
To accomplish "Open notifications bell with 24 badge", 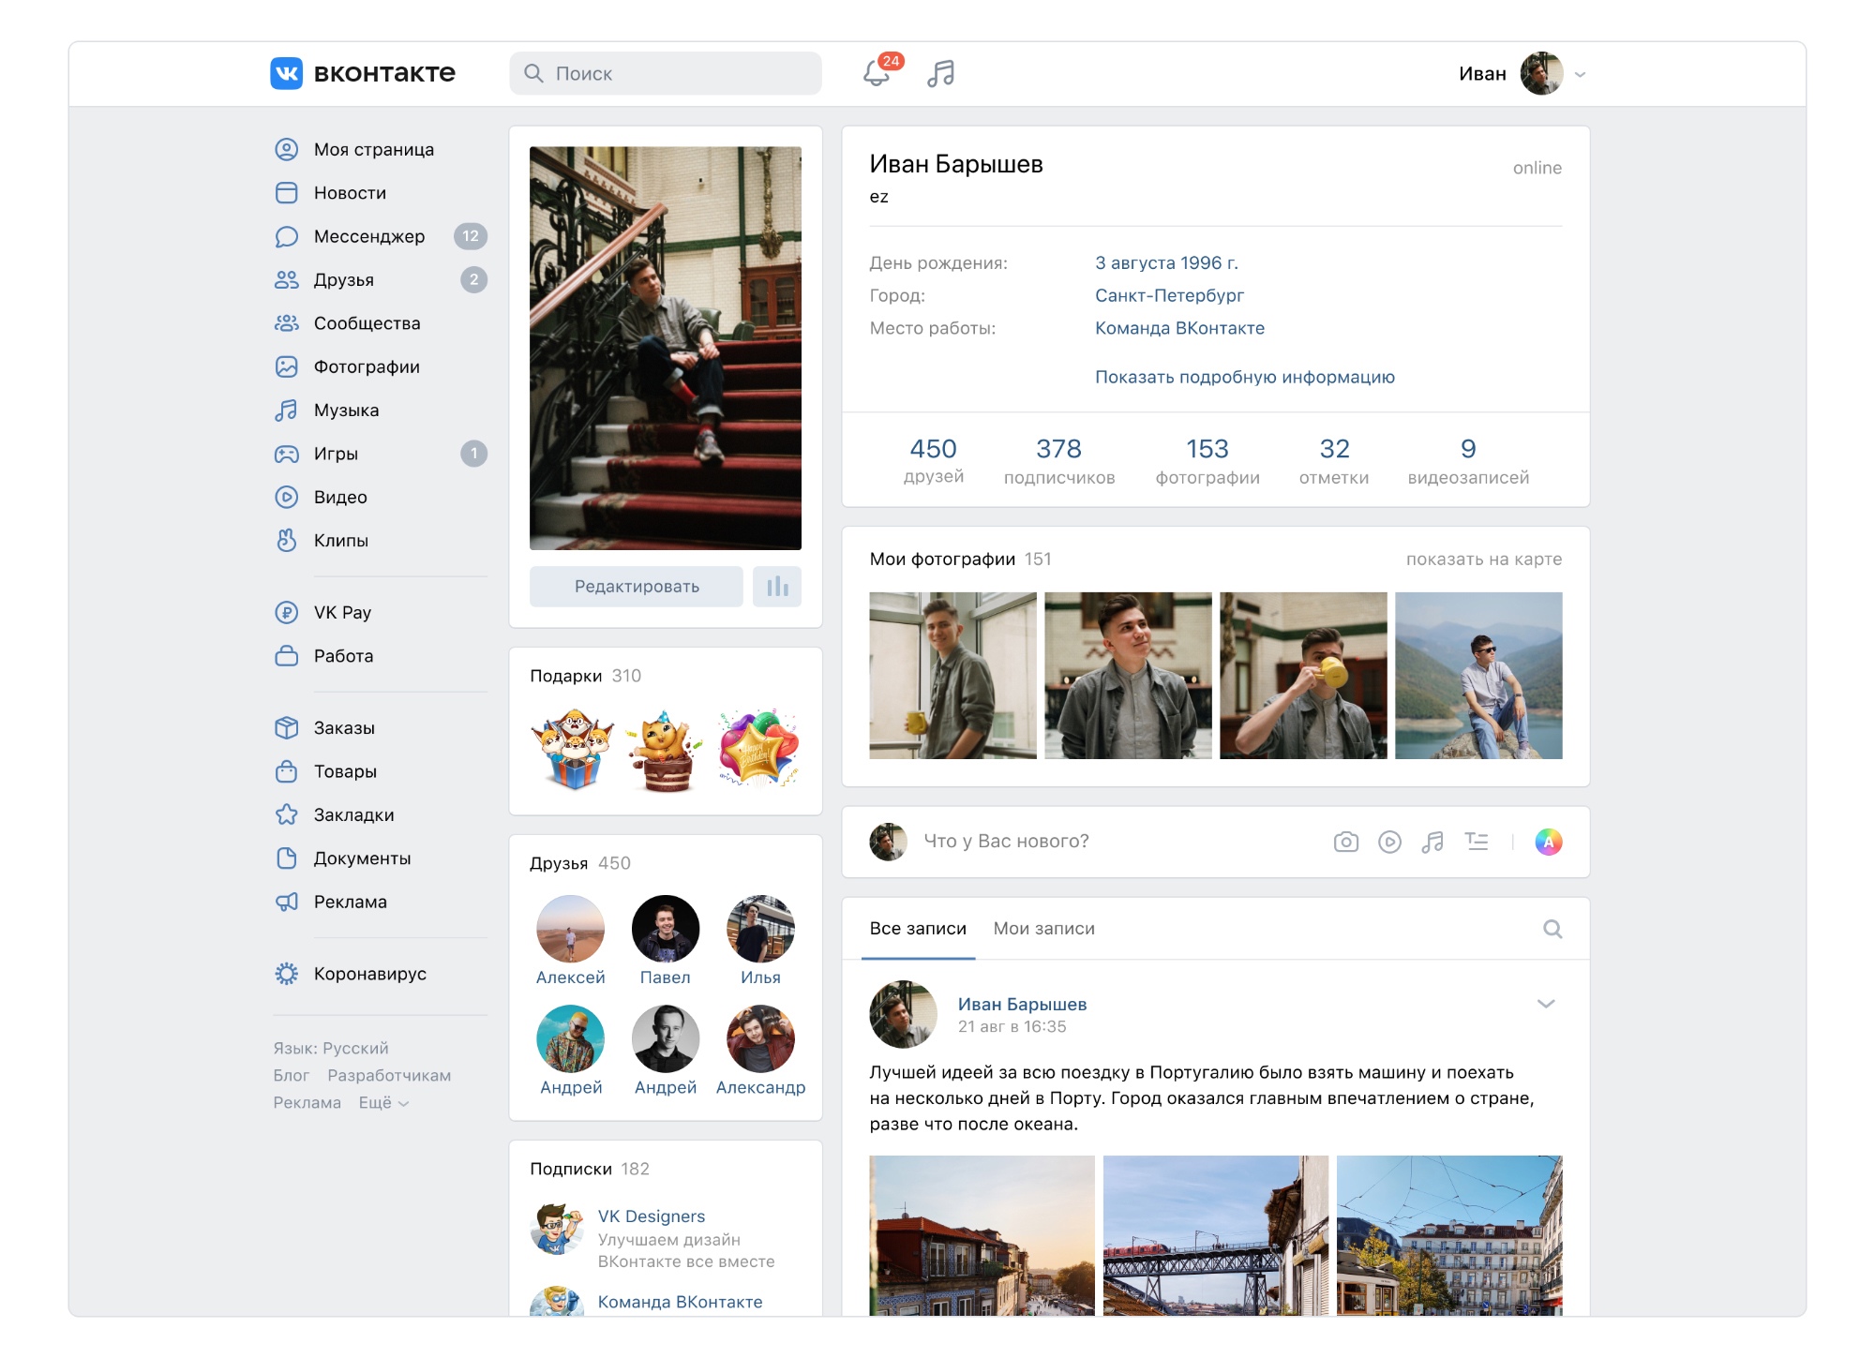I will click(877, 73).
